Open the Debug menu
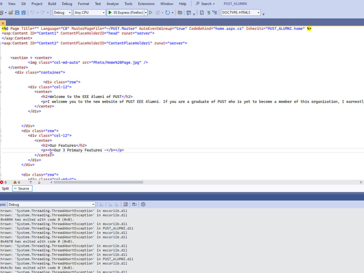The image size is (364, 273). [x=67, y=4]
